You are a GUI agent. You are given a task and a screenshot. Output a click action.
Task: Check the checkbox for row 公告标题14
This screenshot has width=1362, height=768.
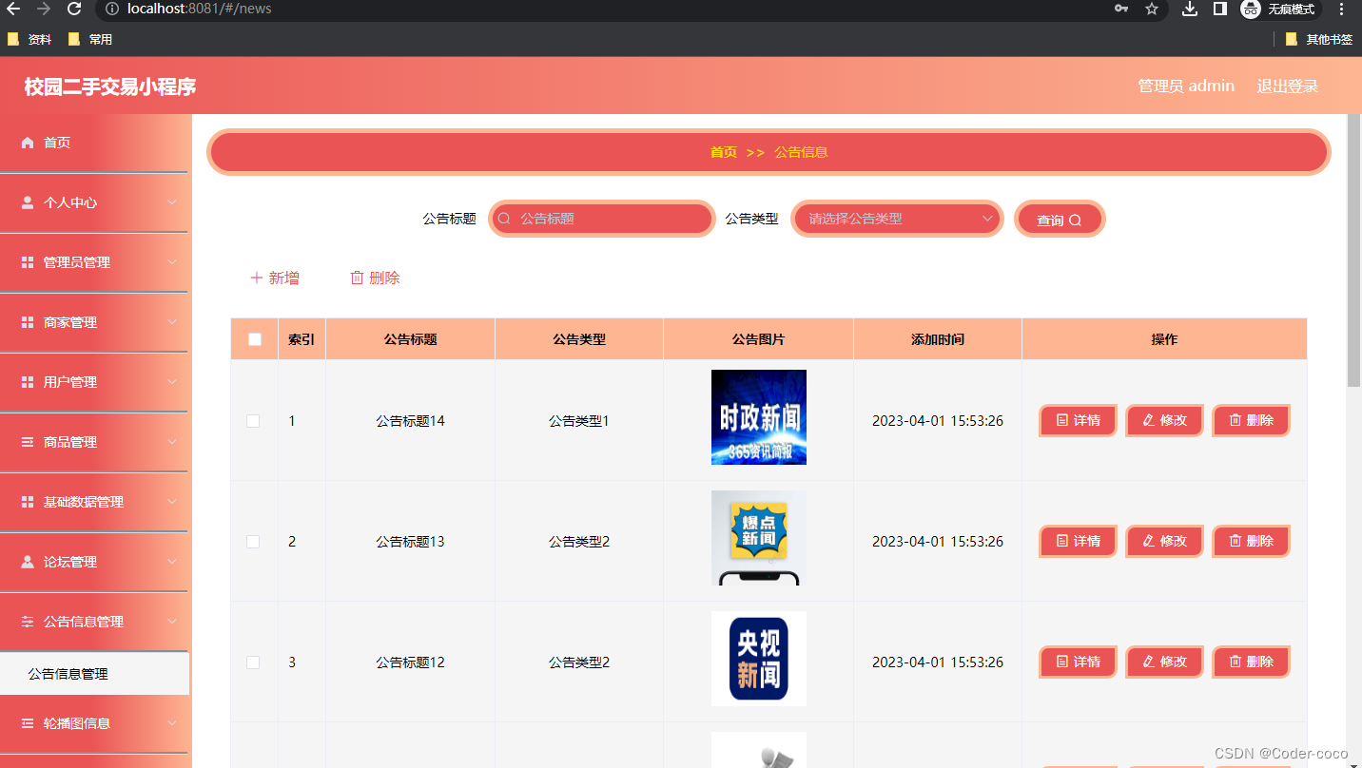(253, 420)
